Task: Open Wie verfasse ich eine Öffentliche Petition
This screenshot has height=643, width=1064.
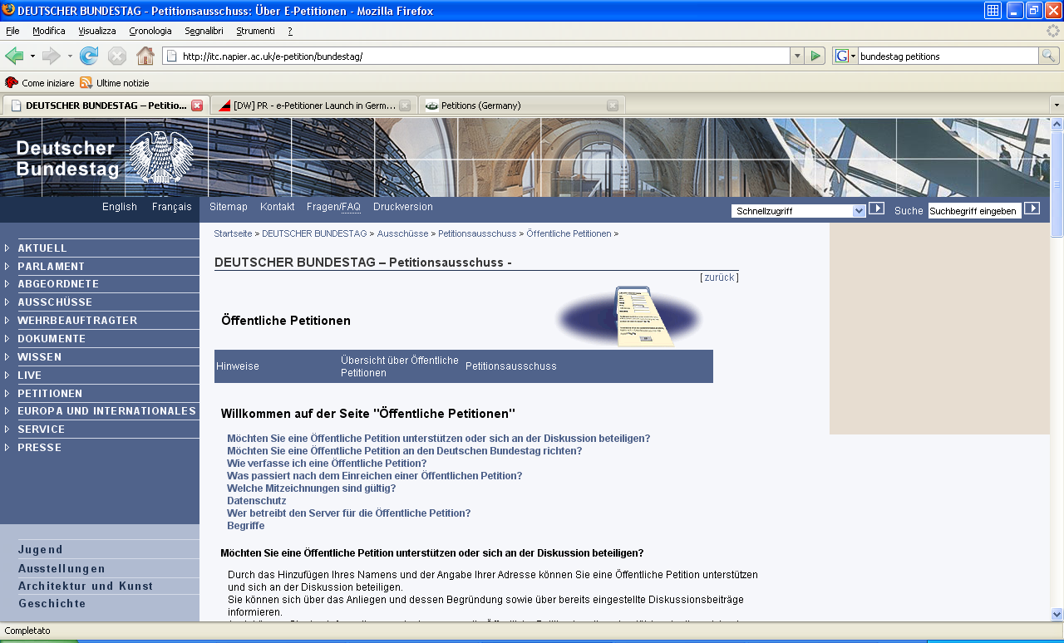Action: coord(327,464)
